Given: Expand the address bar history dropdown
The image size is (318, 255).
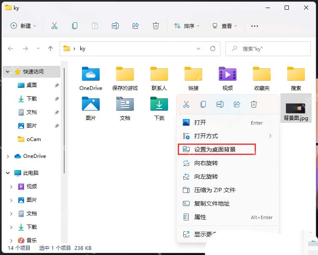Looking at the screenshot, I should (198, 49).
